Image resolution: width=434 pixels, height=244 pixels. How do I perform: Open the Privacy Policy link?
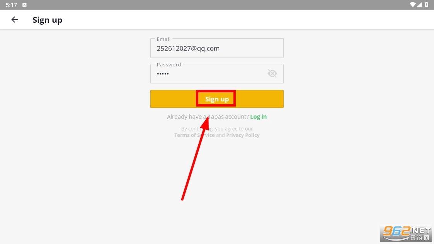coord(243,135)
